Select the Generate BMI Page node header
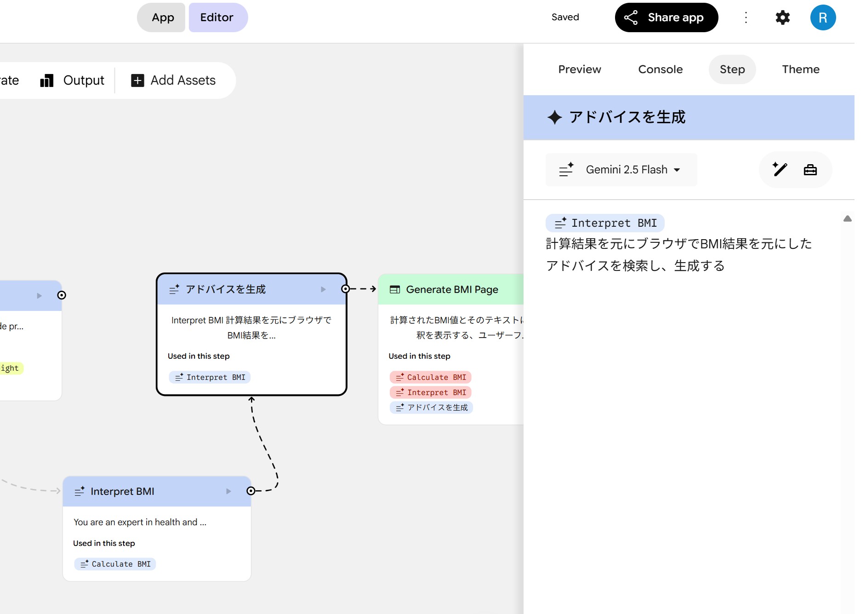This screenshot has width=866, height=614. coord(452,289)
